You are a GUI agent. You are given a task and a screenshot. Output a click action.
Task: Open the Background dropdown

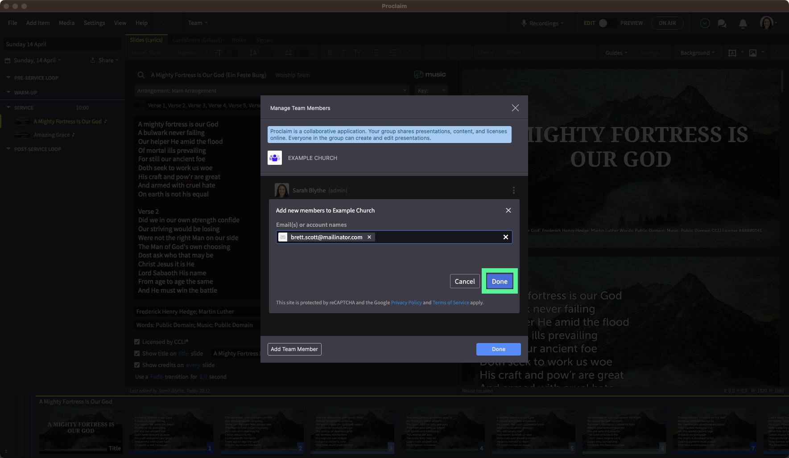tap(698, 53)
